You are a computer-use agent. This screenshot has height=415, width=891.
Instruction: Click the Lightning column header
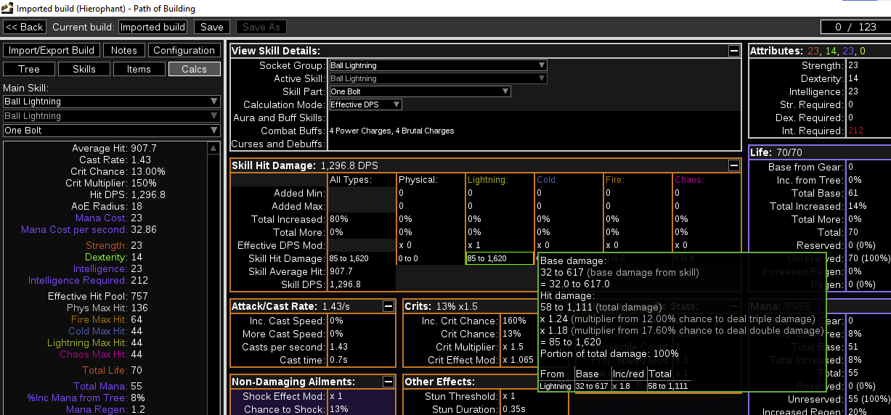pos(487,179)
